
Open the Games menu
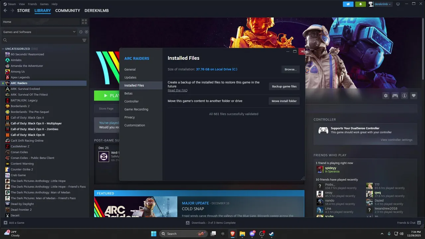pyautogui.click(x=44, y=4)
